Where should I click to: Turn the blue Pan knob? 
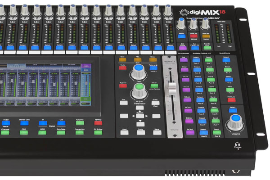139,72
